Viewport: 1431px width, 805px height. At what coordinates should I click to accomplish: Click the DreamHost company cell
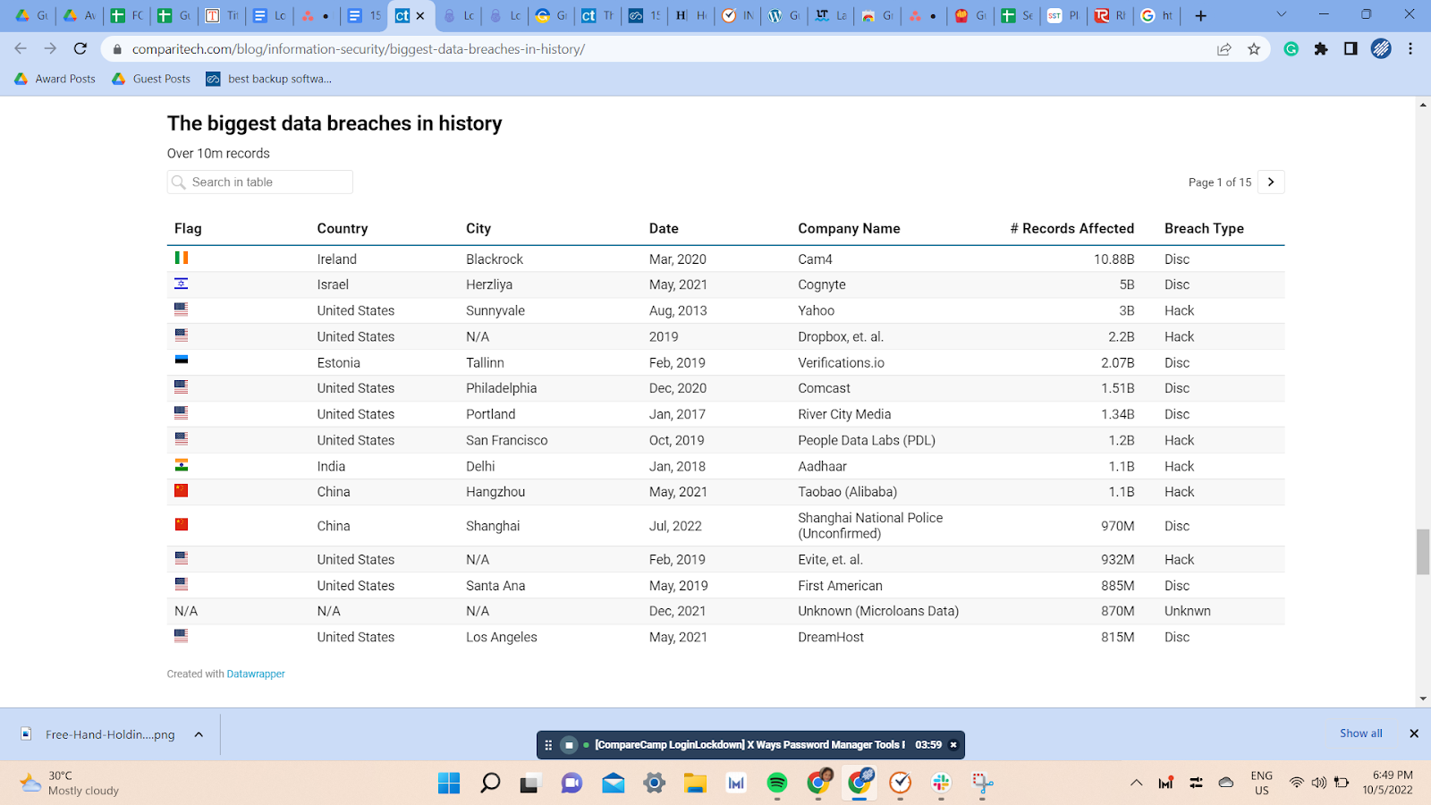pyautogui.click(x=831, y=637)
